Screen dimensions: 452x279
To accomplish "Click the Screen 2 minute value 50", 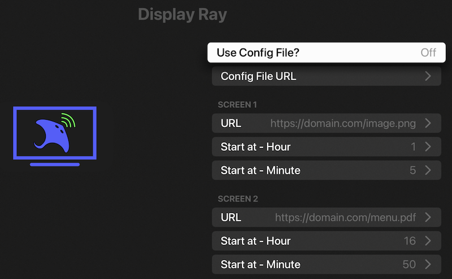I will click(x=409, y=264).
